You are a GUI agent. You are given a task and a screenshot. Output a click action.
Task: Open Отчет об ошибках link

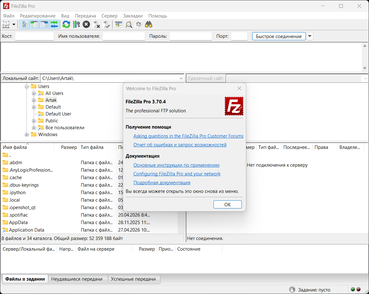pos(180,145)
